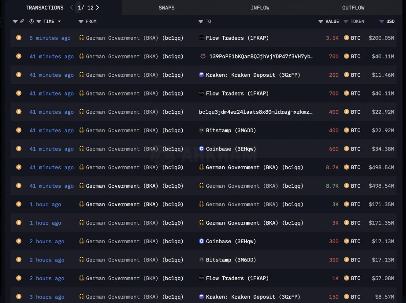The height and width of the screenshot is (303, 406).
Task: Click the Bitcoin chain icon in the 5 minutes ago row
Action: tap(19, 38)
